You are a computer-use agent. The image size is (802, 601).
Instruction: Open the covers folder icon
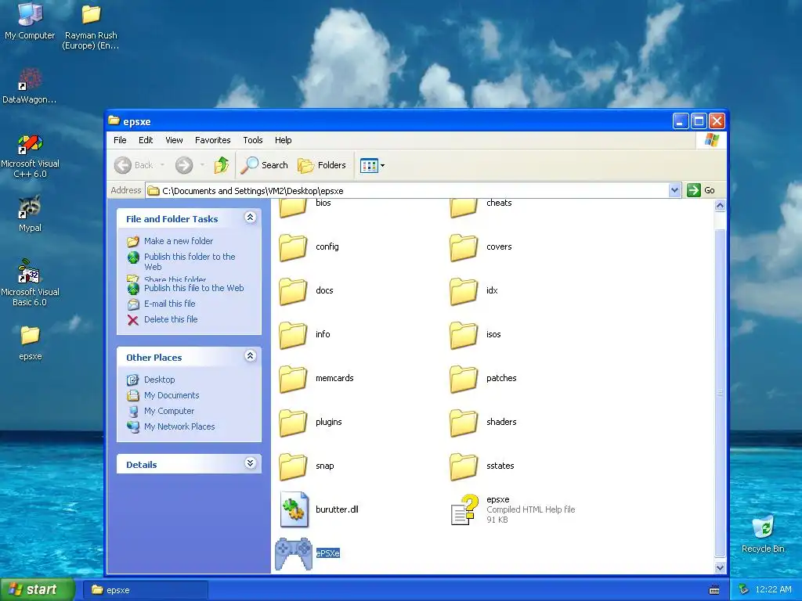pos(464,247)
